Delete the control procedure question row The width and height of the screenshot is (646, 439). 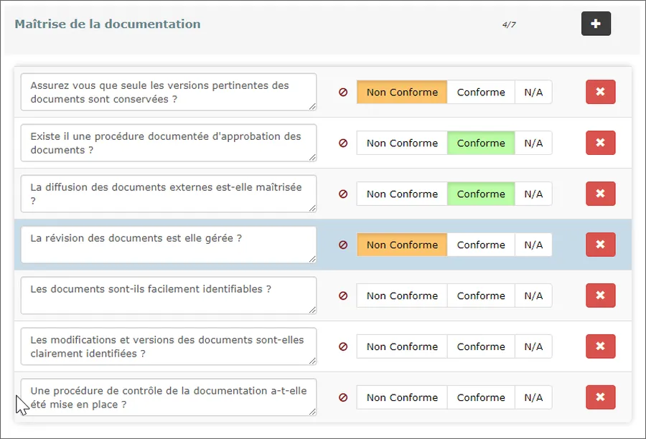pyautogui.click(x=600, y=397)
